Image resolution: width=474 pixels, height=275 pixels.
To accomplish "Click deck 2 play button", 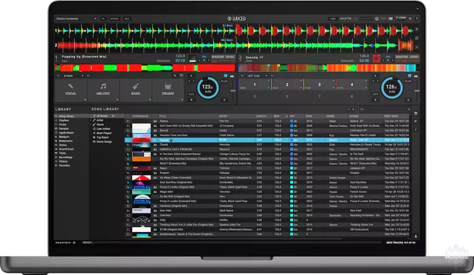I will point(376,100).
